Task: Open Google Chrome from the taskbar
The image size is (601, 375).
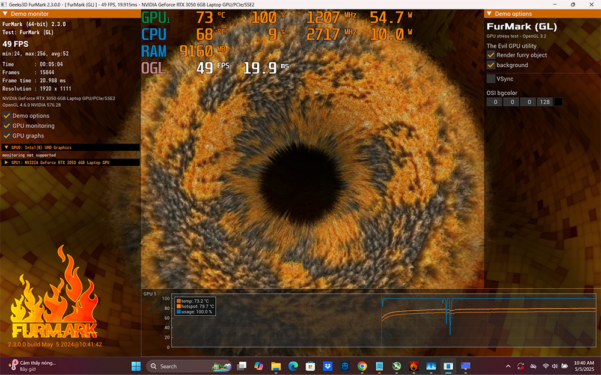Action: coord(362,366)
